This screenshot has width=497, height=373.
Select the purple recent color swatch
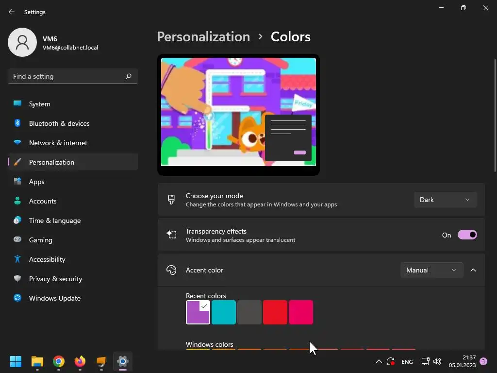tap(198, 312)
